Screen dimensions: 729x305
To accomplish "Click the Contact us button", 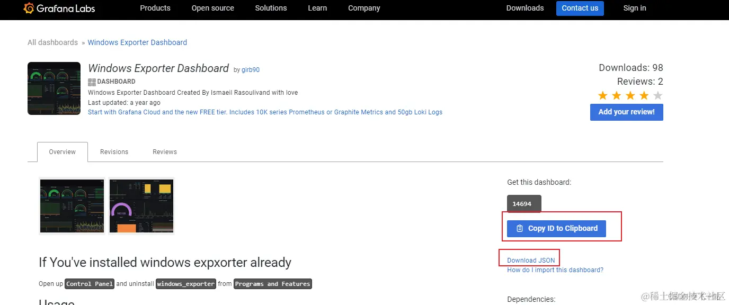I will tap(580, 8).
